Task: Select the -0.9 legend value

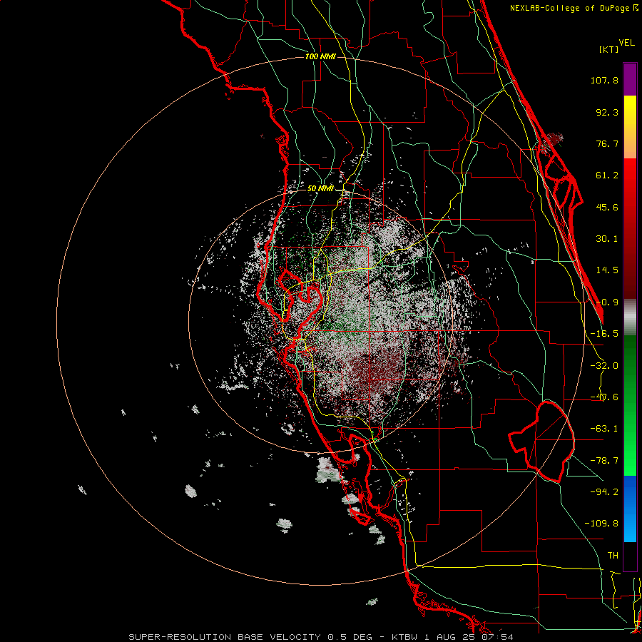Action: [607, 302]
